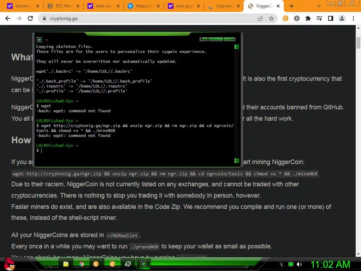The height and width of the screenshot is (271, 361).
Task: Click the green monitor tray icon
Action: [291, 264]
